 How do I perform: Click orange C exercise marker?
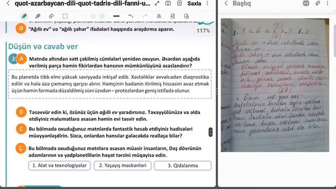click(21, 129)
